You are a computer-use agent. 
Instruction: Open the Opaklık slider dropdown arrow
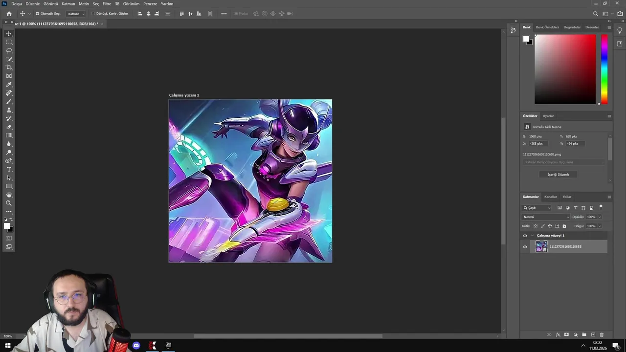pyautogui.click(x=600, y=217)
